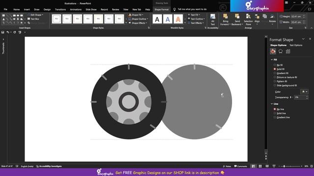Adjust the Transparency slider
This screenshot has width=314, height=176.
pos(290,97)
